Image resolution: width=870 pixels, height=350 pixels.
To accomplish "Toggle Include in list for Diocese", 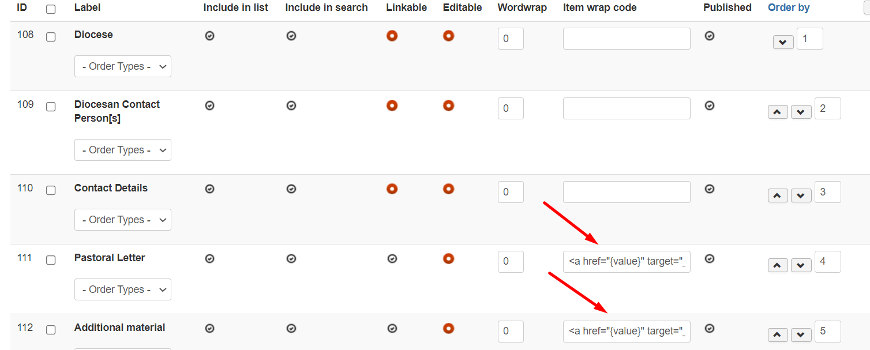I will pos(210,36).
